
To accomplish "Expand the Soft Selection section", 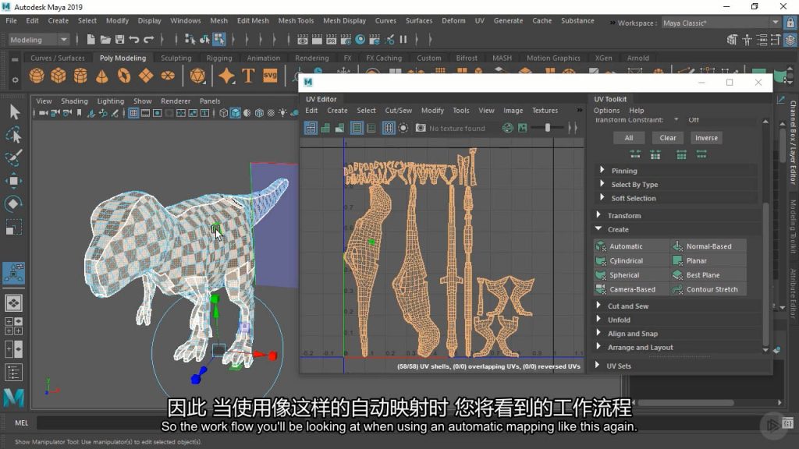I will 676,198.
